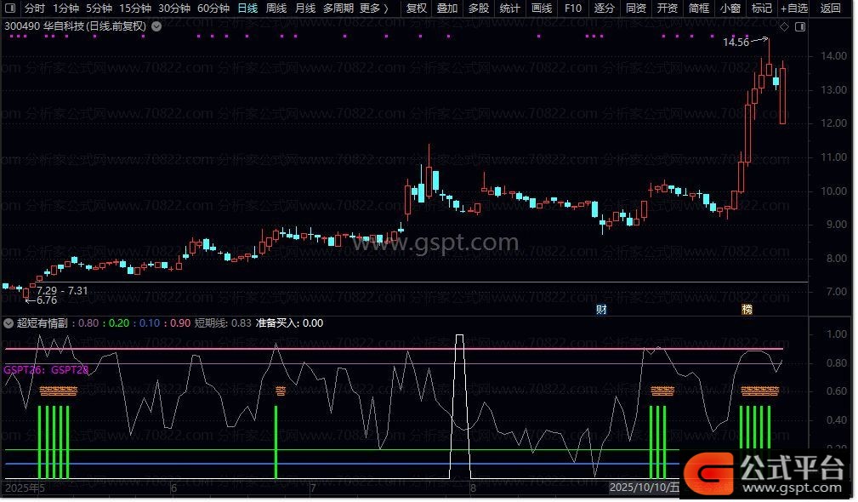Toggle the 简框 simple frame mode
The height and width of the screenshot is (502, 858).
pos(699,9)
